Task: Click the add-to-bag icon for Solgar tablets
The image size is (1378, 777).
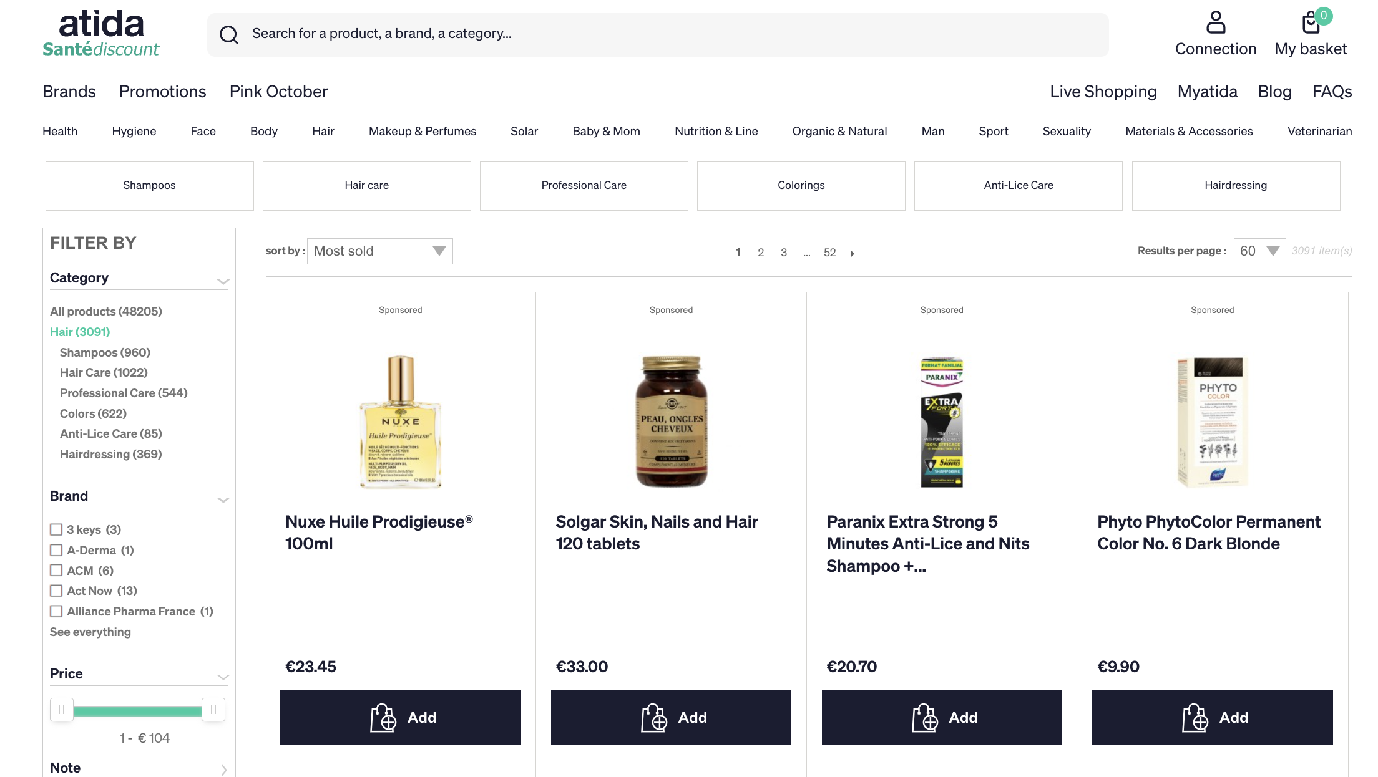Action: point(654,718)
